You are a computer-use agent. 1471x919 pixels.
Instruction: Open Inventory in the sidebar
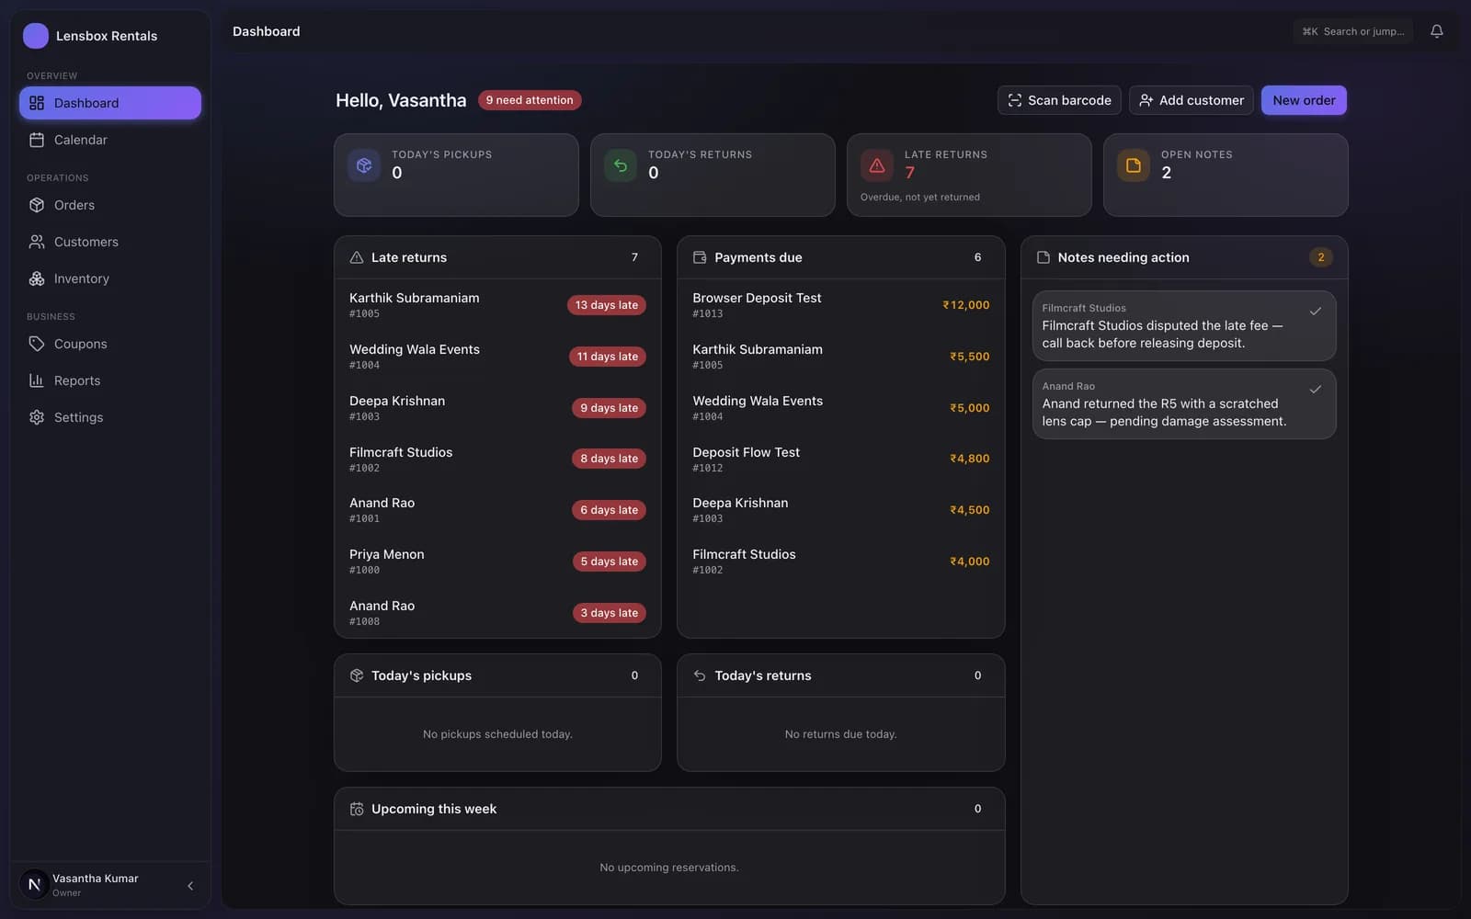pyautogui.click(x=110, y=278)
